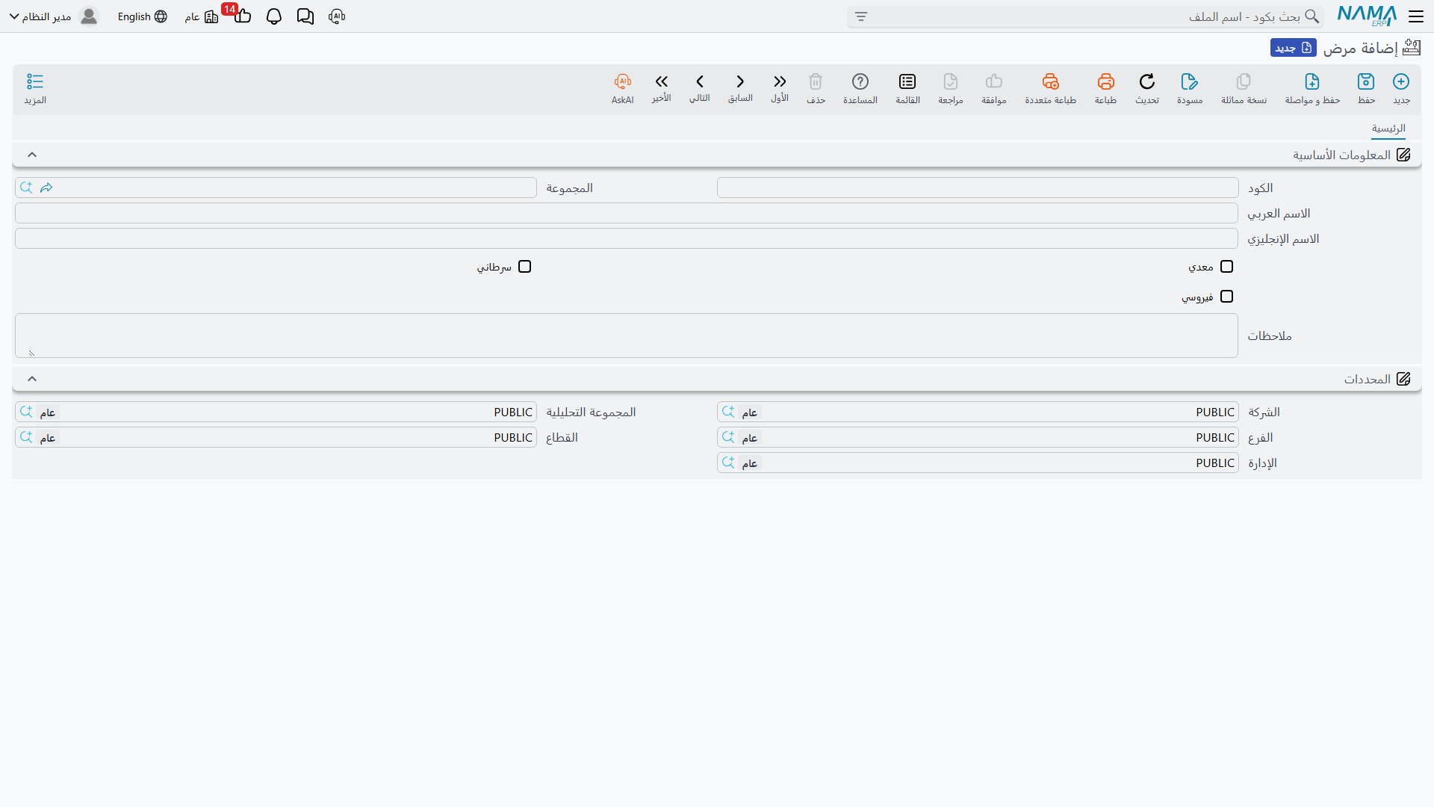Image resolution: width=1434 pixels, height=807 pixels.
Task: Click the share arrow in المجموعة field
Action: [x=46, y=188]
